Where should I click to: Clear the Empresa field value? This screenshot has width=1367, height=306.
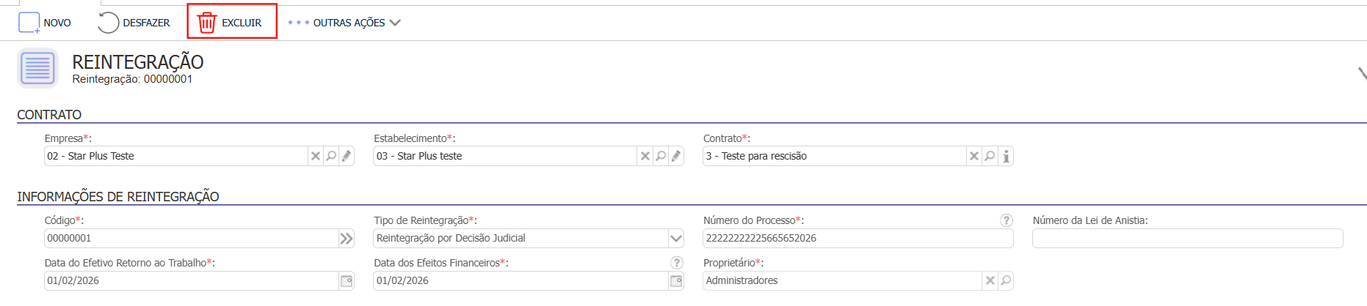(316, 156)
